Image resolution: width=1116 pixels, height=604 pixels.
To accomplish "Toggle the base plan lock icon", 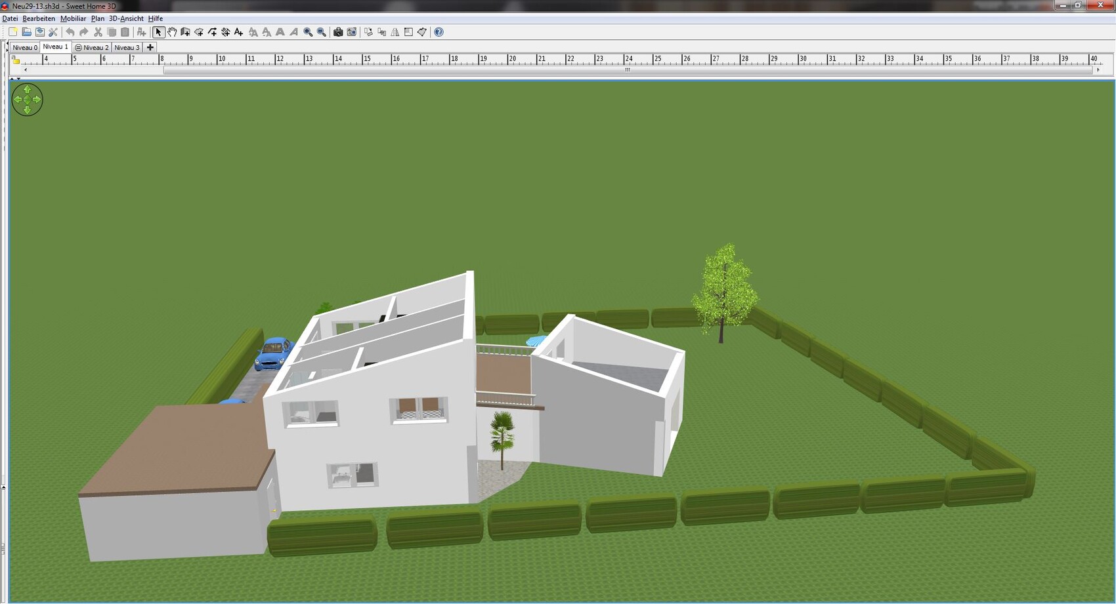I will pos(16,60).
